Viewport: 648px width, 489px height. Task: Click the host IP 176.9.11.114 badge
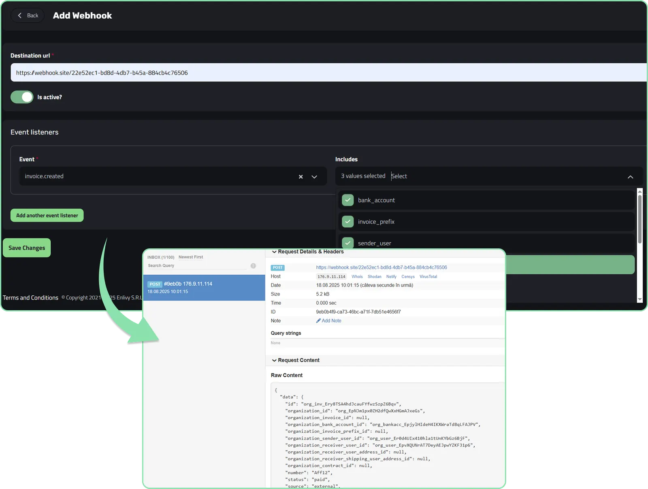tap(331, 277)
